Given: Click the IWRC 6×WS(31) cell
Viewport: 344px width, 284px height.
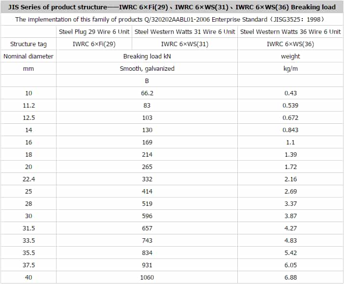Looking at the screenshot, I should click(185, 44).
